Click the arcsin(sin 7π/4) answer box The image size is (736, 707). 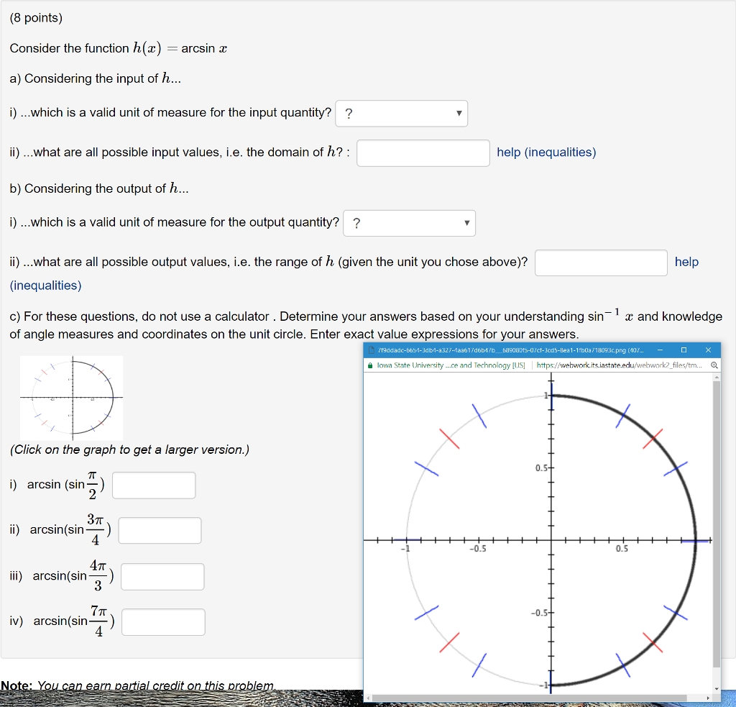162,621
